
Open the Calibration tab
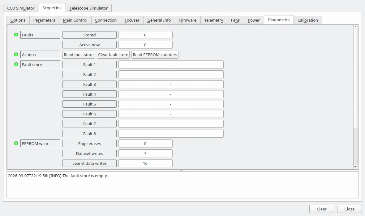point(308,20)
